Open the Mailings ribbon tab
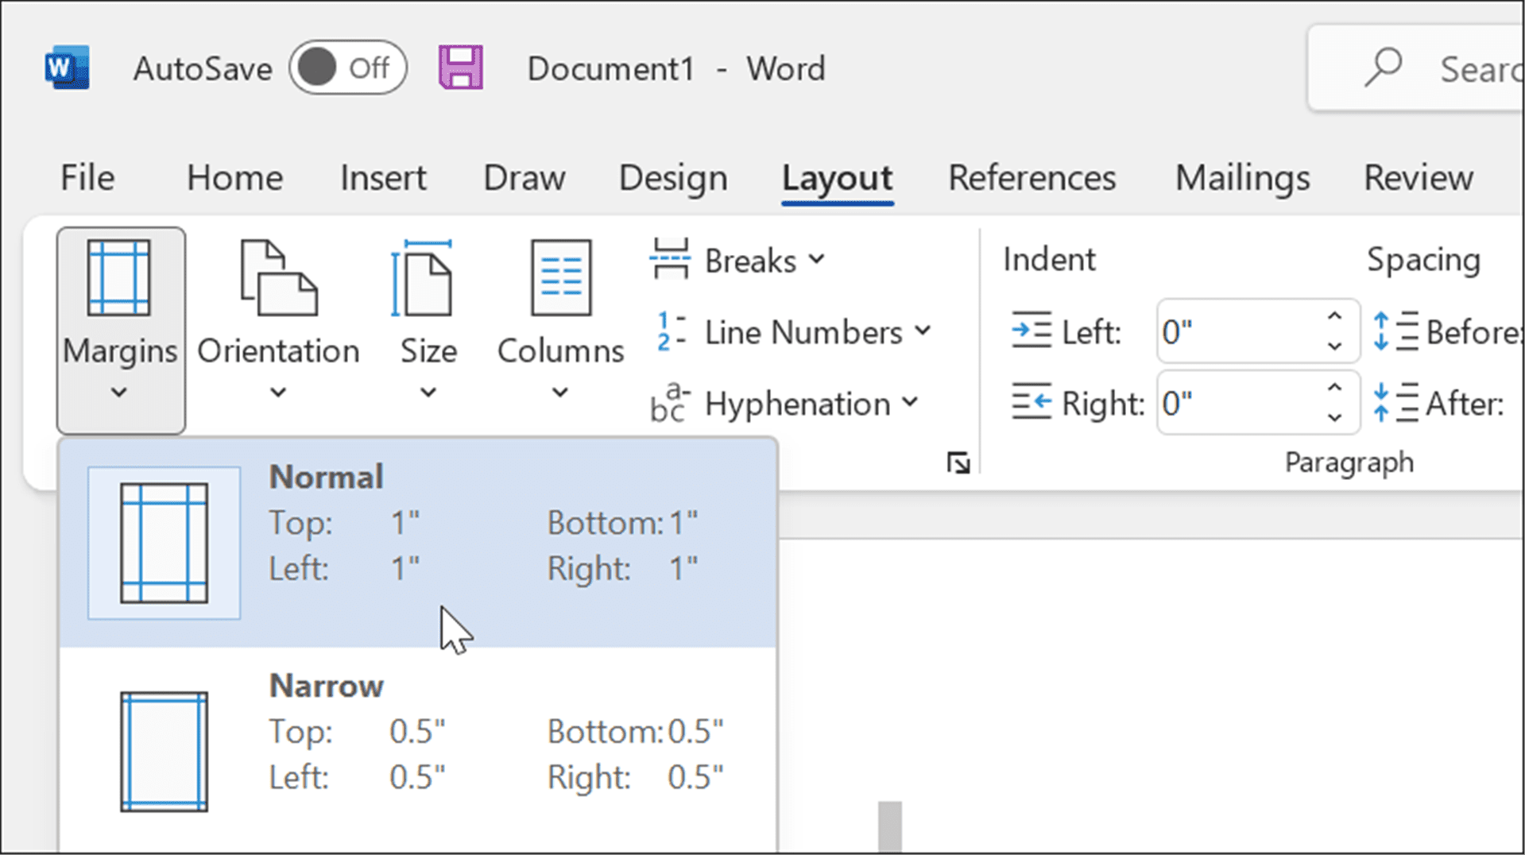Image resolution: width=1525 pixels, height=855 pixels. click(1241, 178)
